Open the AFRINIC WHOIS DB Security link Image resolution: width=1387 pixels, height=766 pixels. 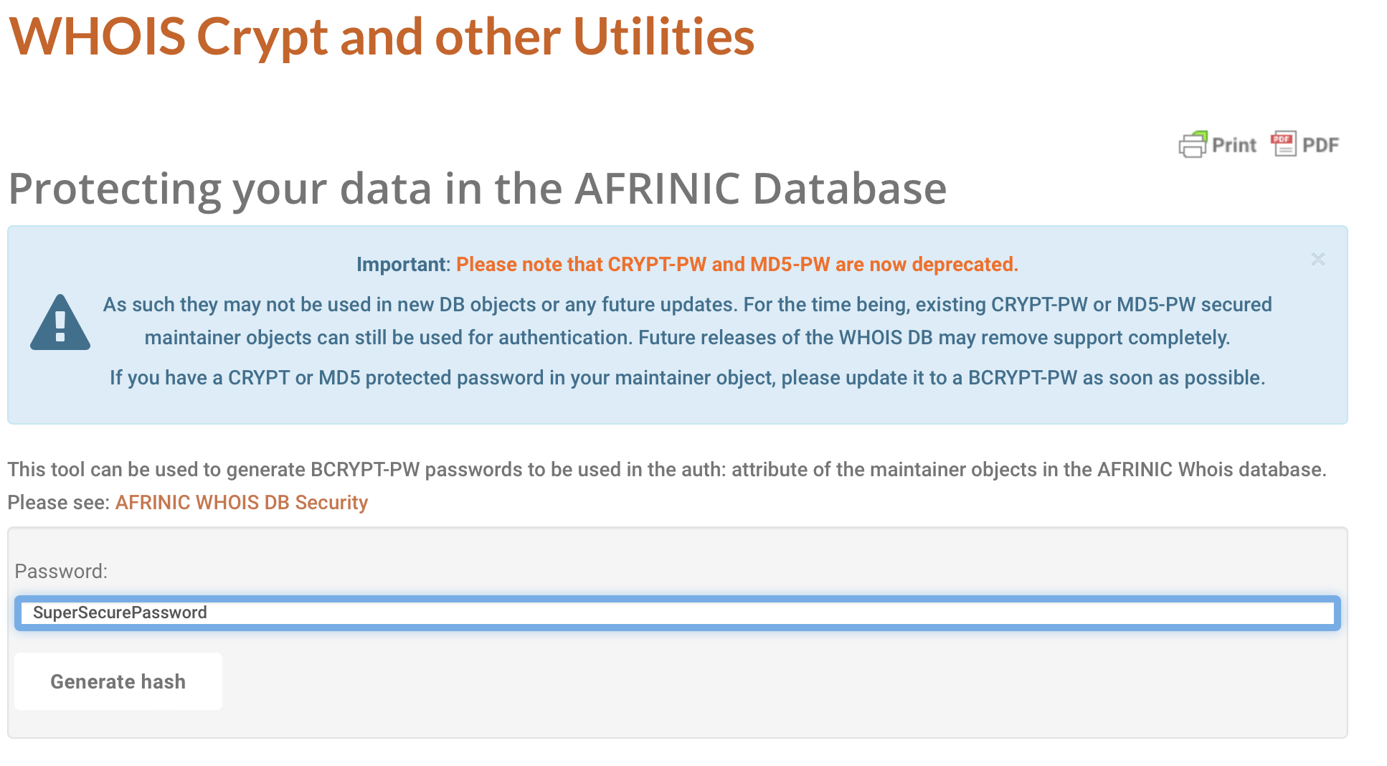[x=241, y=503]
